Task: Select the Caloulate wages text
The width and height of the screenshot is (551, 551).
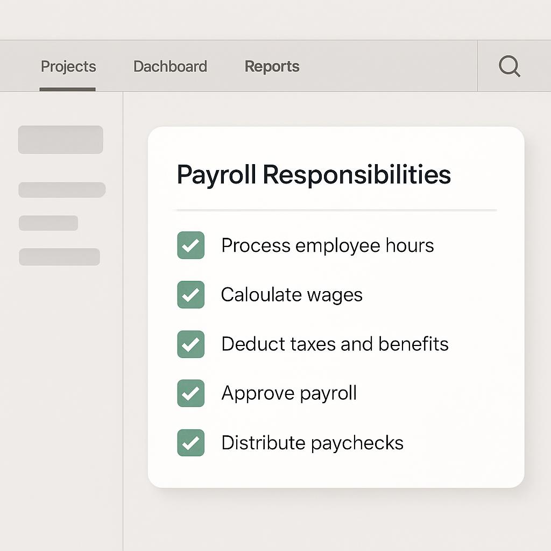Action: pos(292,295)
